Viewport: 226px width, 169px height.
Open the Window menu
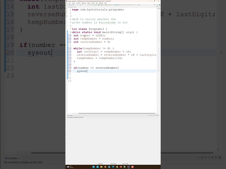pos(101,3)
